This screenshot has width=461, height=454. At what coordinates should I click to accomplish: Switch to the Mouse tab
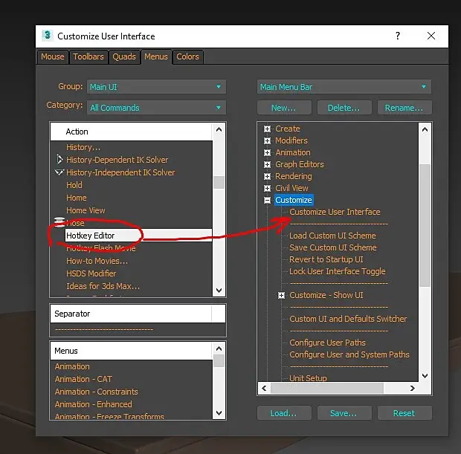[x=53, y=56]
